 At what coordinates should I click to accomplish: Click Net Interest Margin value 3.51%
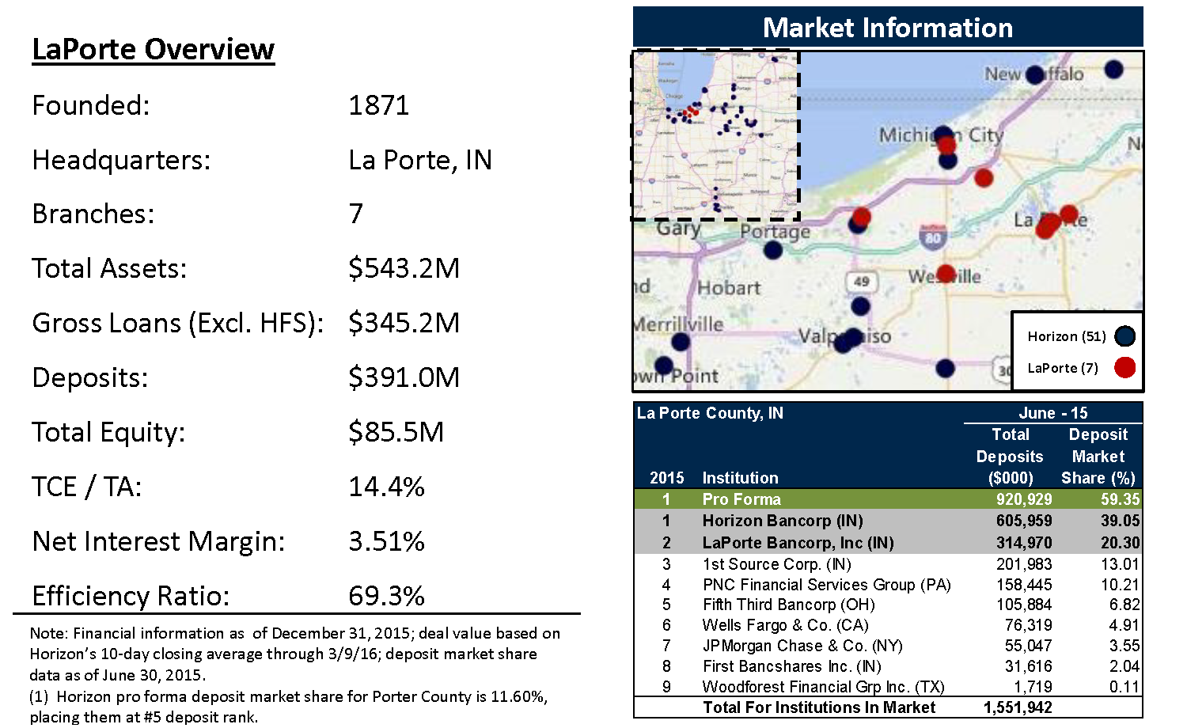coord(387,541)
